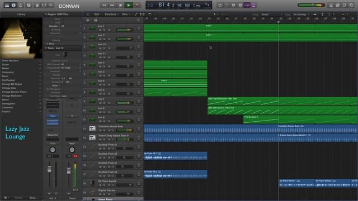Adjust the Inst 11 track volume slider
This screenshot has height=201, width=358.
(x=125, y=57)
